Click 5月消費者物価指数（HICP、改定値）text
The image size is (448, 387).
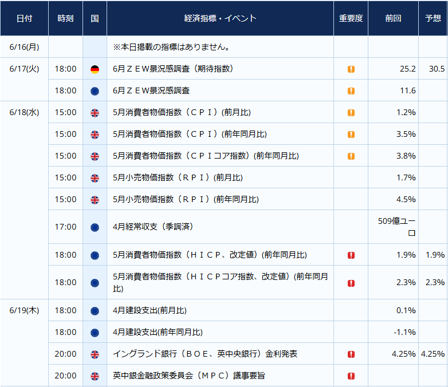pos(210,255)
